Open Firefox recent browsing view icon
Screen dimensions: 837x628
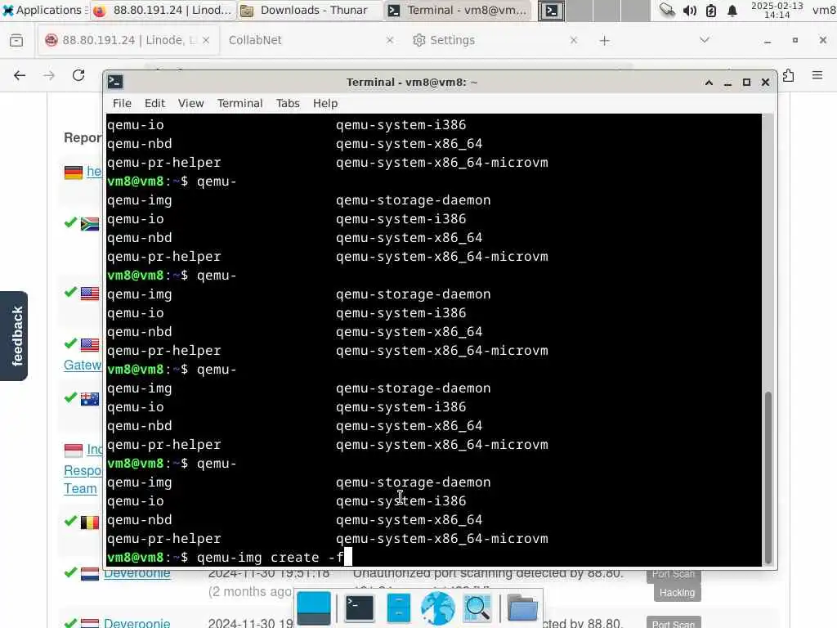16,40
